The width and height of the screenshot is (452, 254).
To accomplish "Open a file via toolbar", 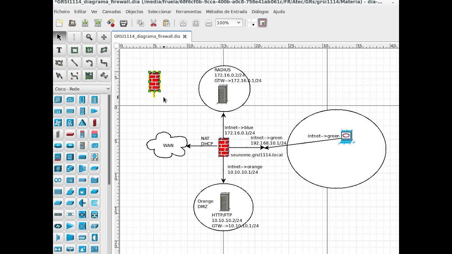I will pyautogui.click(x=72, y=23).
